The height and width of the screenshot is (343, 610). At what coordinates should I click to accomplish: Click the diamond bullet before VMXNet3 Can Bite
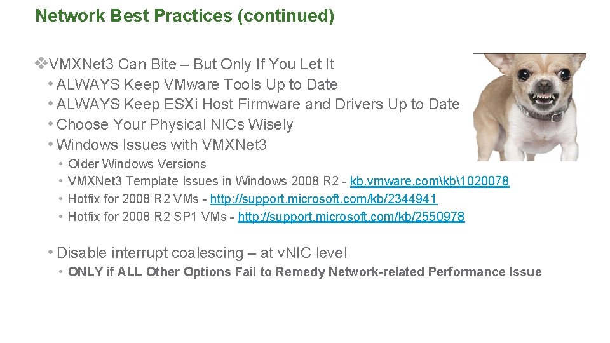coord(41,64)
